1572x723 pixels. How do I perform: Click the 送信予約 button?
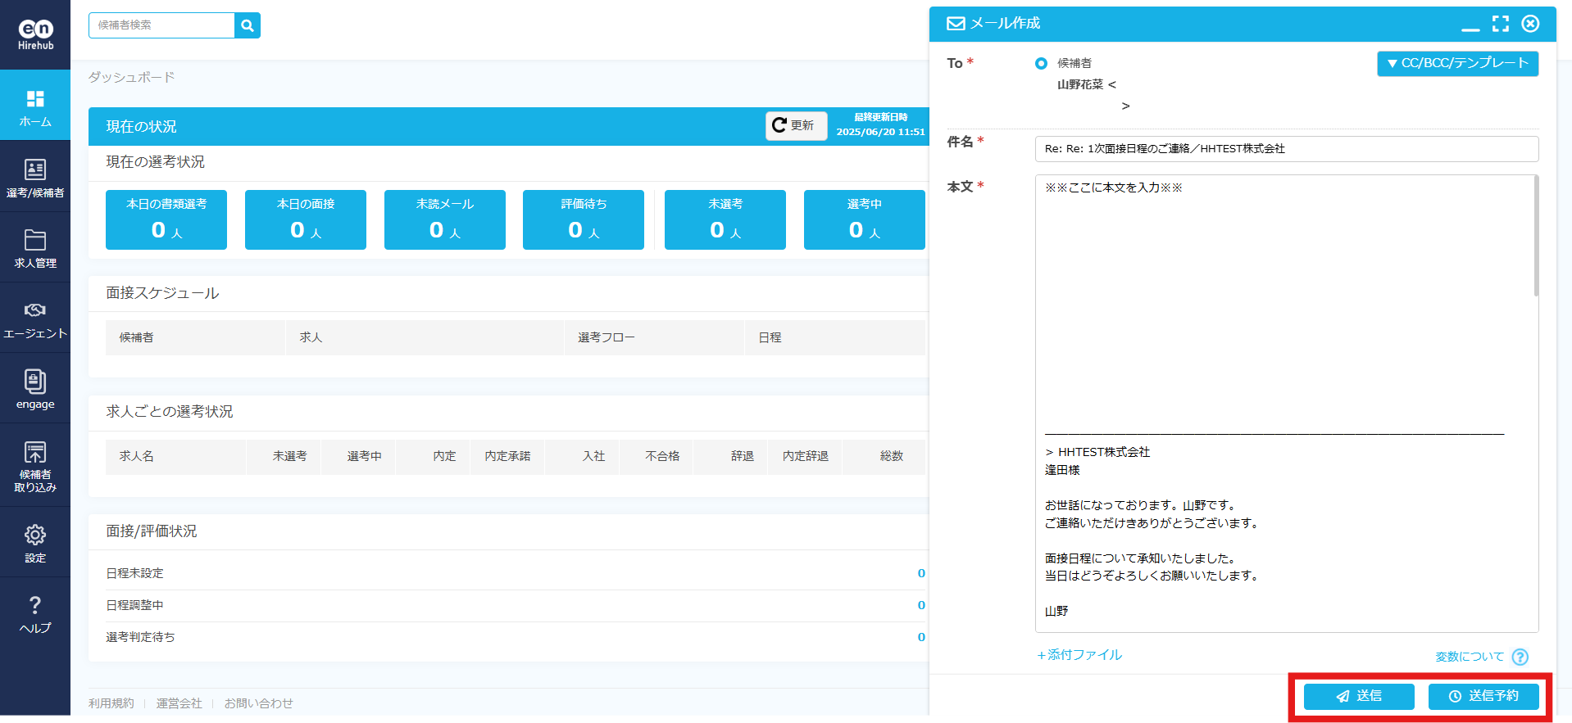[1483, 696]
